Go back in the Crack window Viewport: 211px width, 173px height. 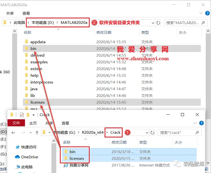coord(13,133)
